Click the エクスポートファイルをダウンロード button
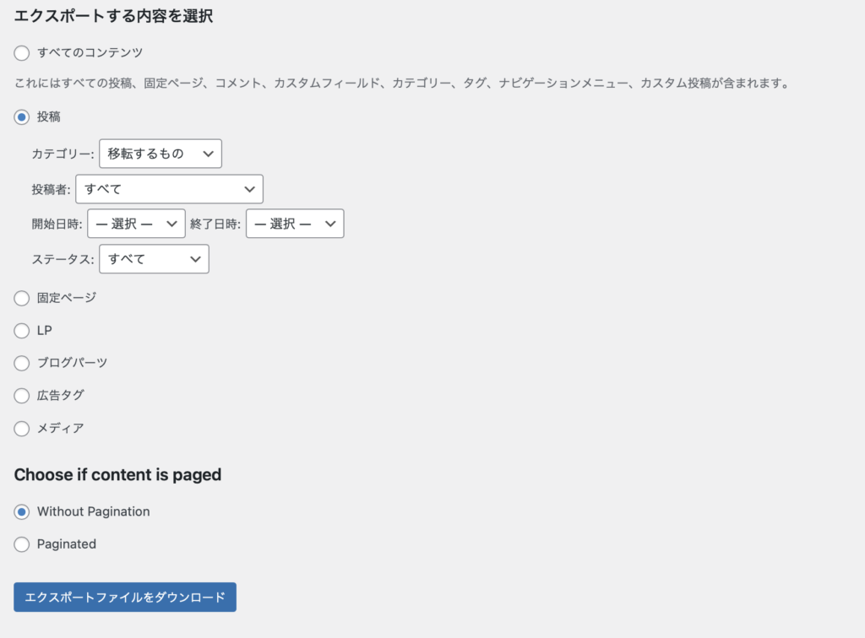This screenshot has height=638, width=865. click(125, 597)
